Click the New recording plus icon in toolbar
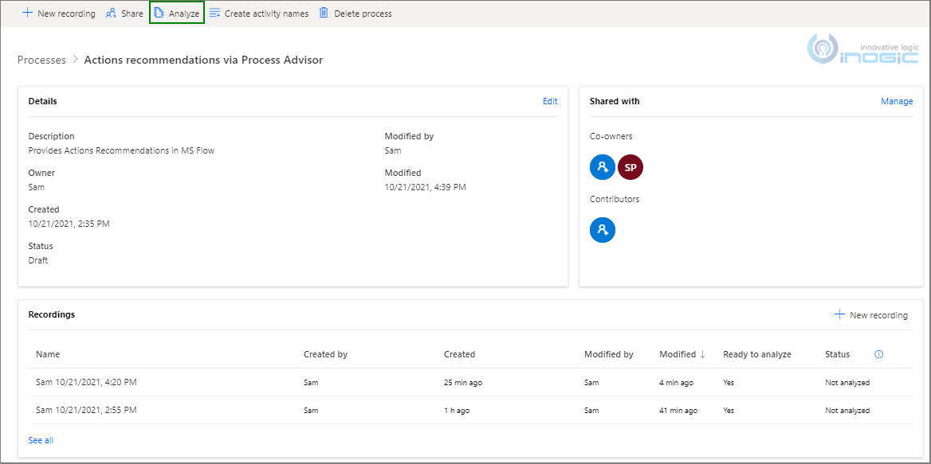The height and width of the screenshot is (464, 931). point(27,14)
